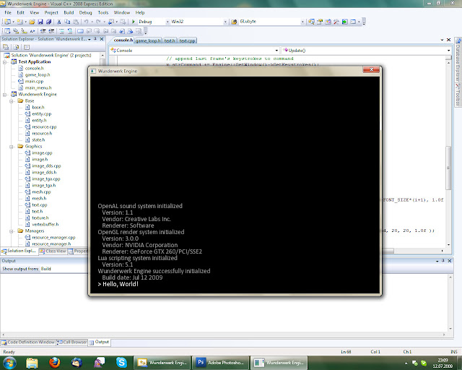Click Show All Files icon in Solution Explorer

pos(16,47)
